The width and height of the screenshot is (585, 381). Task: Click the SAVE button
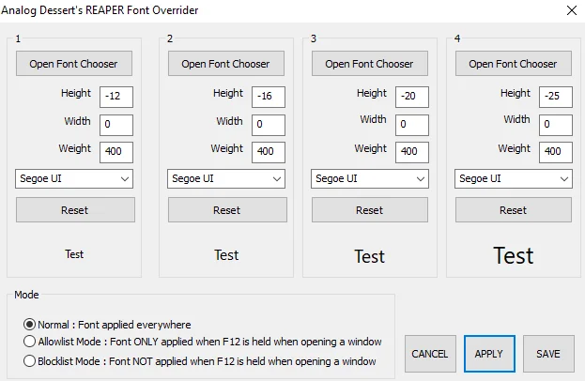548,354
